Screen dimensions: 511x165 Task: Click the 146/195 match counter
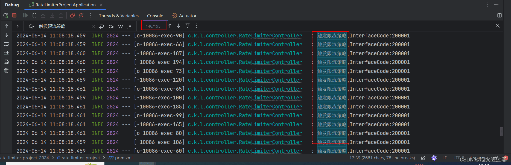click(x=153, y=26)
